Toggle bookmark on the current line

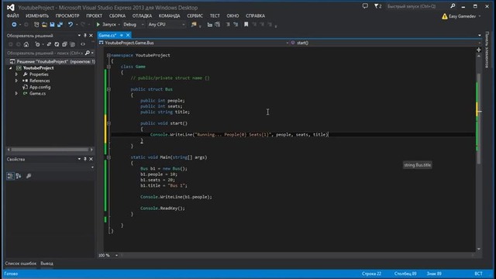(246, 24)
